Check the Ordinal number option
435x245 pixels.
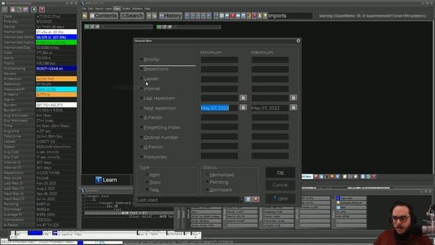(141, 137)
